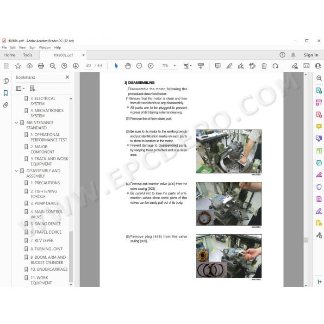The width and height of the screenshot is (324, 324).
Task: Click the document vertical scrollbar thumb
Action: [305, 240]
